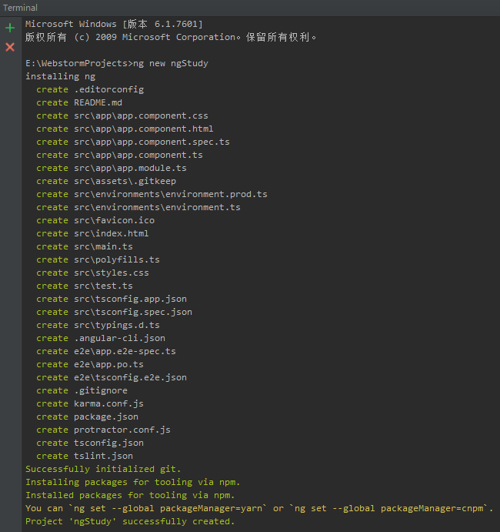The height and width of the screenshot is (532, 500).
Task: Click the src\polyfills.ts line
Action: (117, 259)
